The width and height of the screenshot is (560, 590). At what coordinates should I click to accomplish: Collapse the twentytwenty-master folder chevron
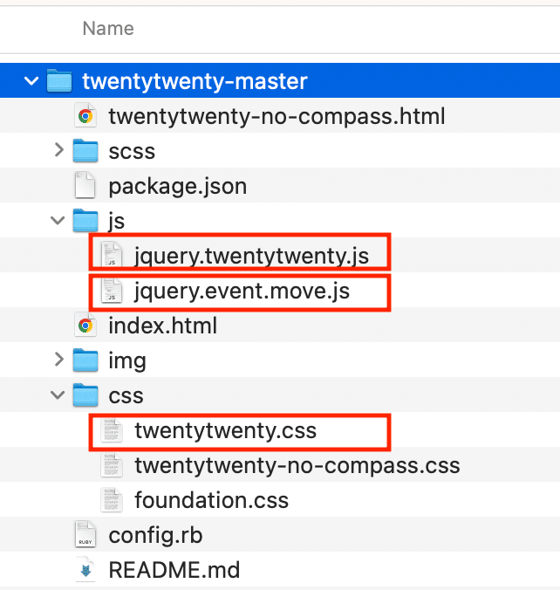[x=31, y=80]
